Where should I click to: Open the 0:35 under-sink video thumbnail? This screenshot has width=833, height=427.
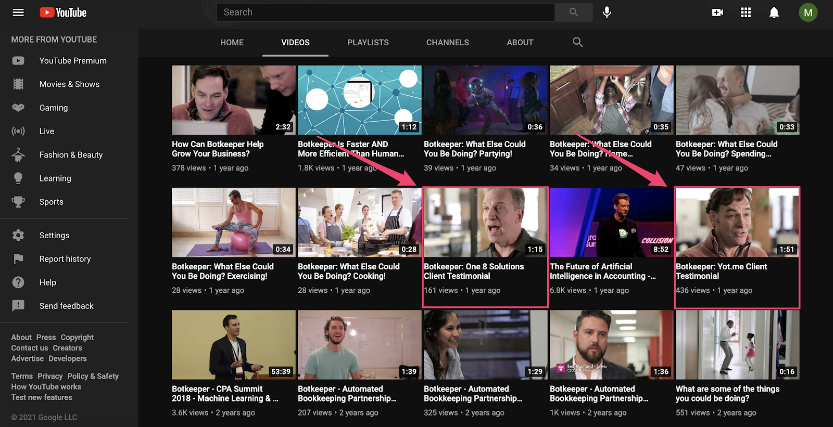(612, 100)
